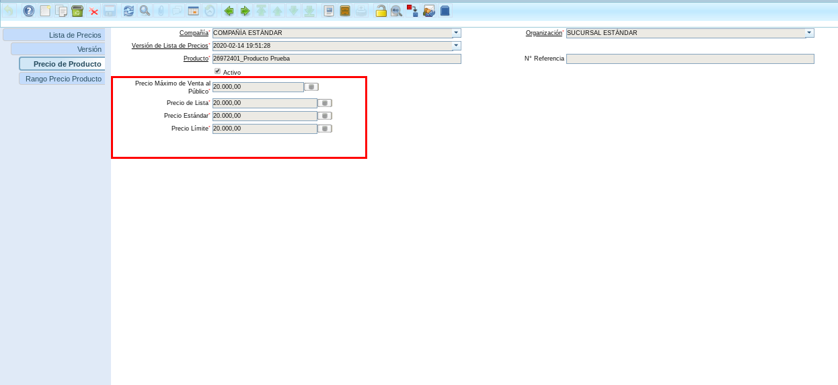
Task: Open calculator button beside Precio Límite
Action: 325,129
